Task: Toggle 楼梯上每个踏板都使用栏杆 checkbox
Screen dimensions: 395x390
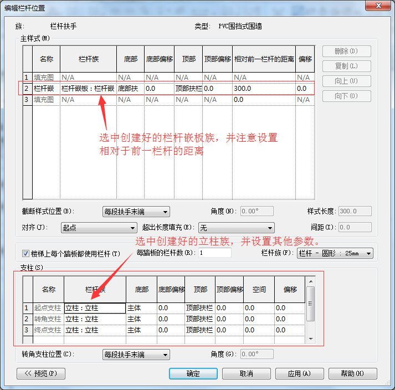Action: click(x=25, y=254)
